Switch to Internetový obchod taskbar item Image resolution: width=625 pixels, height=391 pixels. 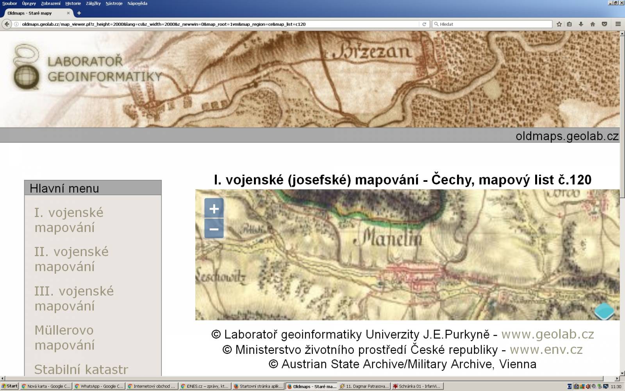point(152,386)
